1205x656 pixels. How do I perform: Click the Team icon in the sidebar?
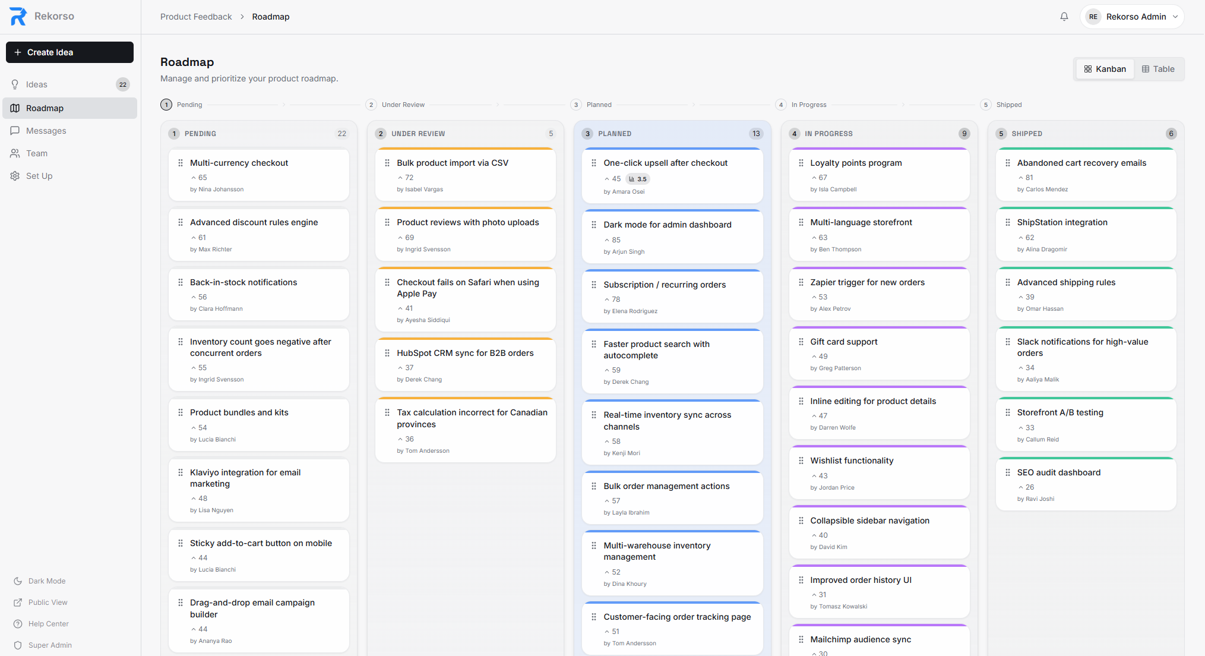(15, 153)
